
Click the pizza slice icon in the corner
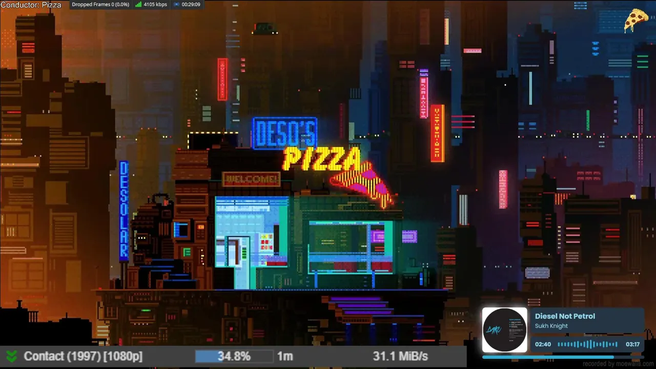pyautogui.click(x=636, y=20)
